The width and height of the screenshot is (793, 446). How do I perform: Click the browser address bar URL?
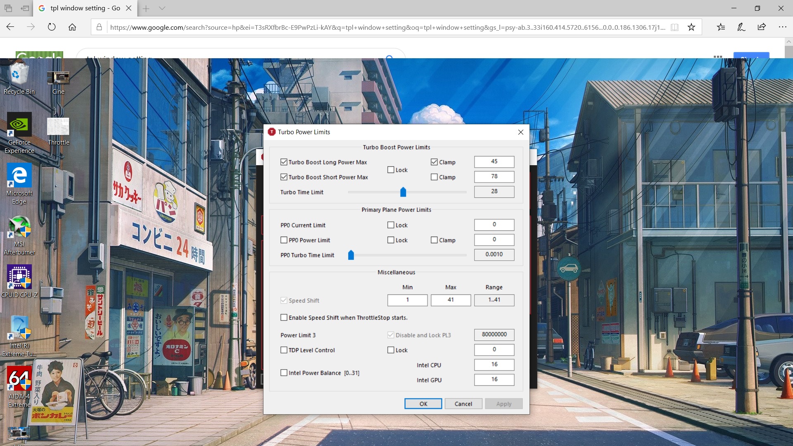pos(387,27)
